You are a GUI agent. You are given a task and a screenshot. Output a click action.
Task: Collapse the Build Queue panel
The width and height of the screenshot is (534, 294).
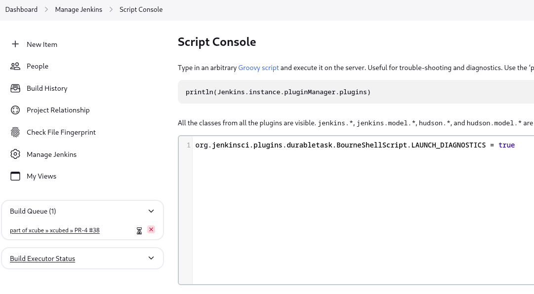pos(151,212)
